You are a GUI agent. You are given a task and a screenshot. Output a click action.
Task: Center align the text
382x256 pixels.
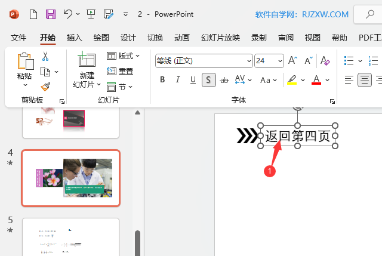point(365,80)
